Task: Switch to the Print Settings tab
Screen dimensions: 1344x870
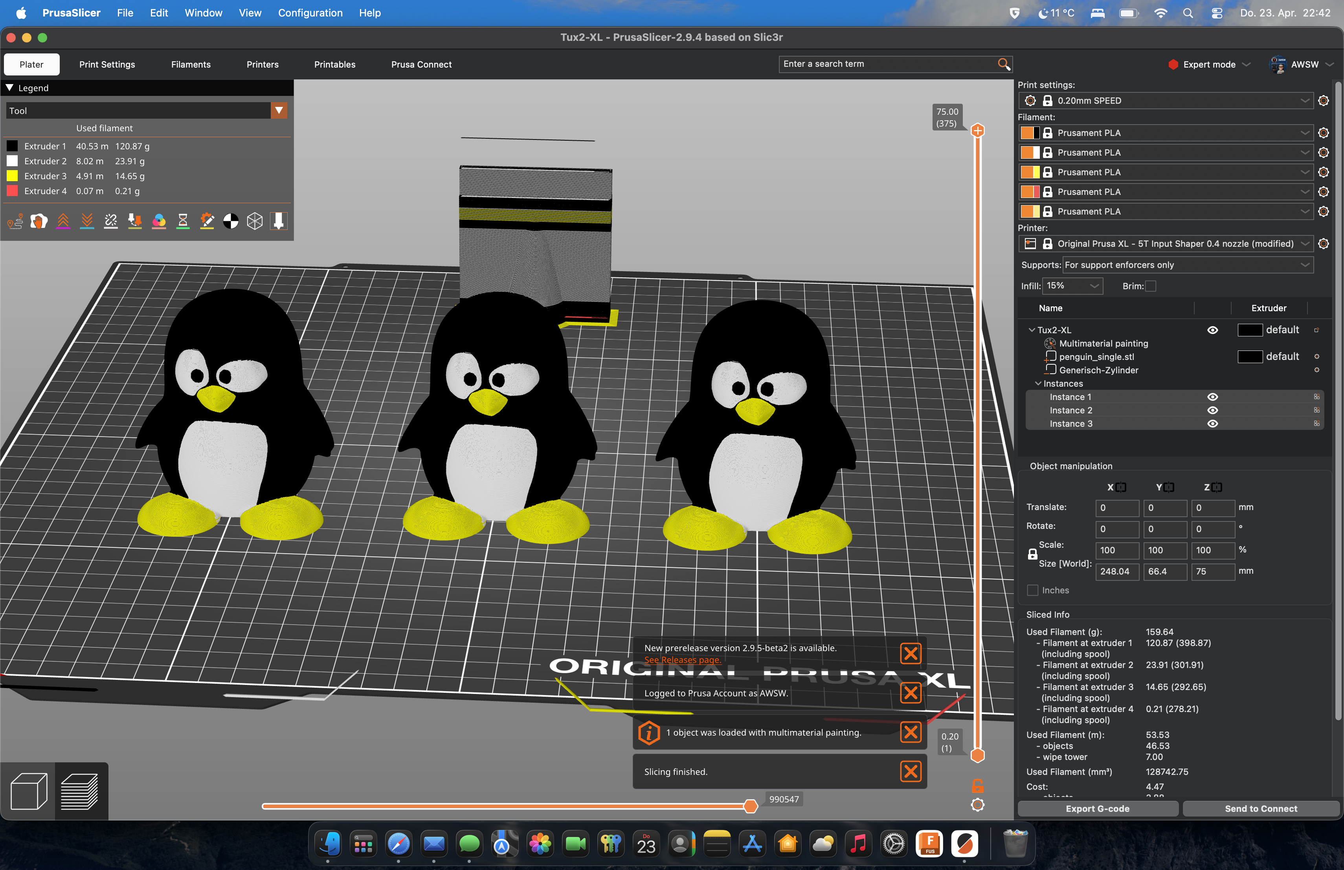Action: coord(107,65)
